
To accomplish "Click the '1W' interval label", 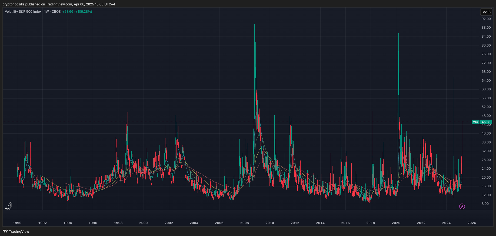I will click(46, 12).
